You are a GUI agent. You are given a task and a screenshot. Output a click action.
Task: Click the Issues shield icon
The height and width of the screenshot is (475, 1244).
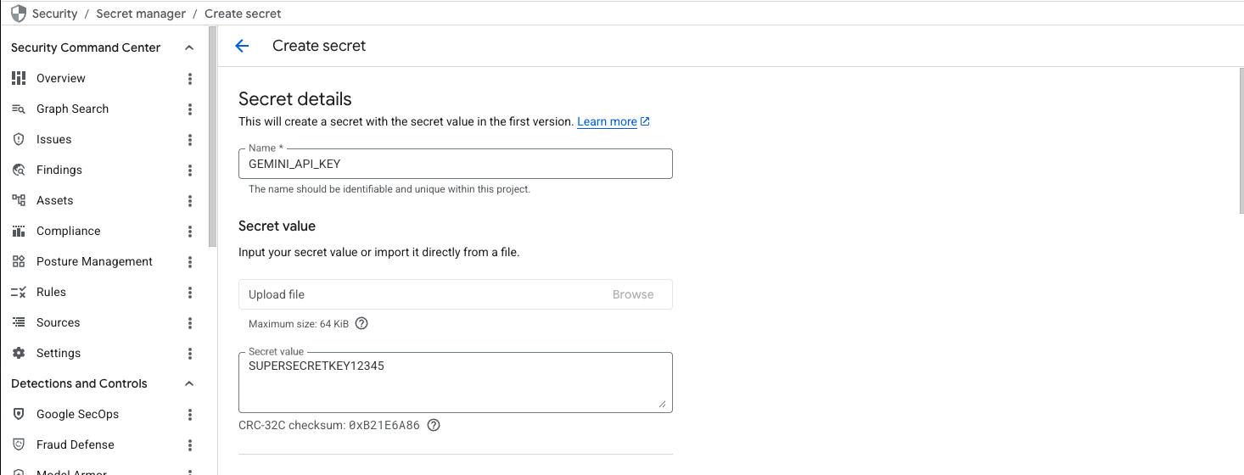19,139
